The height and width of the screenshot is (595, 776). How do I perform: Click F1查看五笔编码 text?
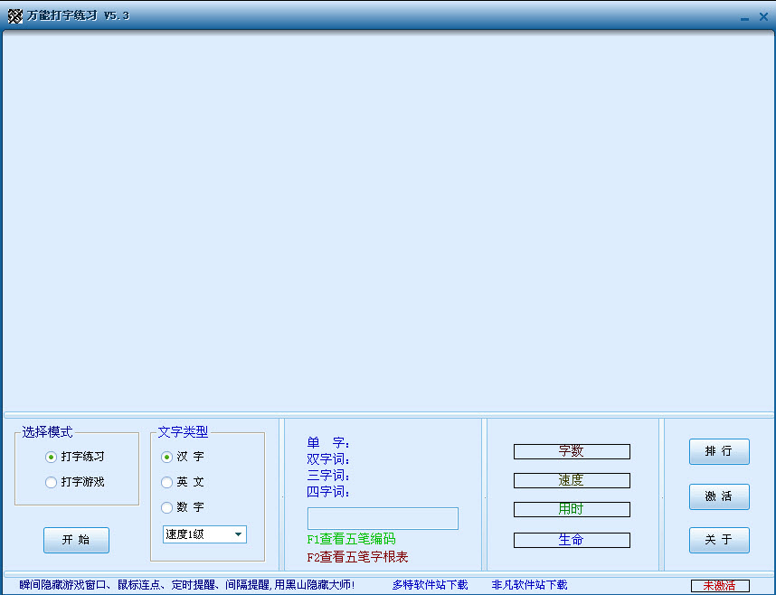[x=352, y=539]
